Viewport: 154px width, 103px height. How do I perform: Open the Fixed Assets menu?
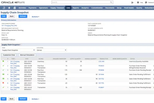129,8
